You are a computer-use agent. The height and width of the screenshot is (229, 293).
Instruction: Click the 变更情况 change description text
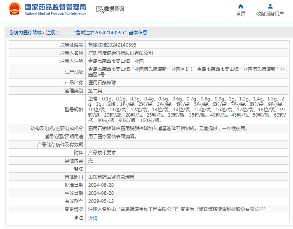coord(177,209)
